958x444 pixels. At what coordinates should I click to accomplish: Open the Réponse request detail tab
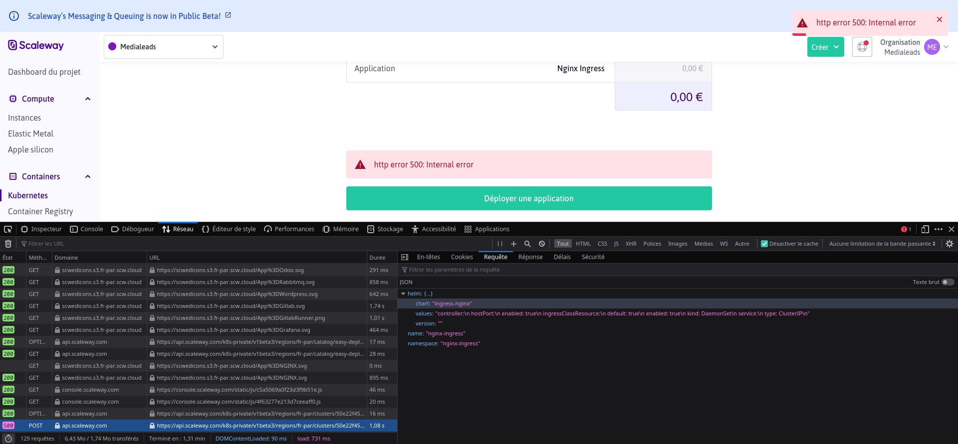pos(530,257)
